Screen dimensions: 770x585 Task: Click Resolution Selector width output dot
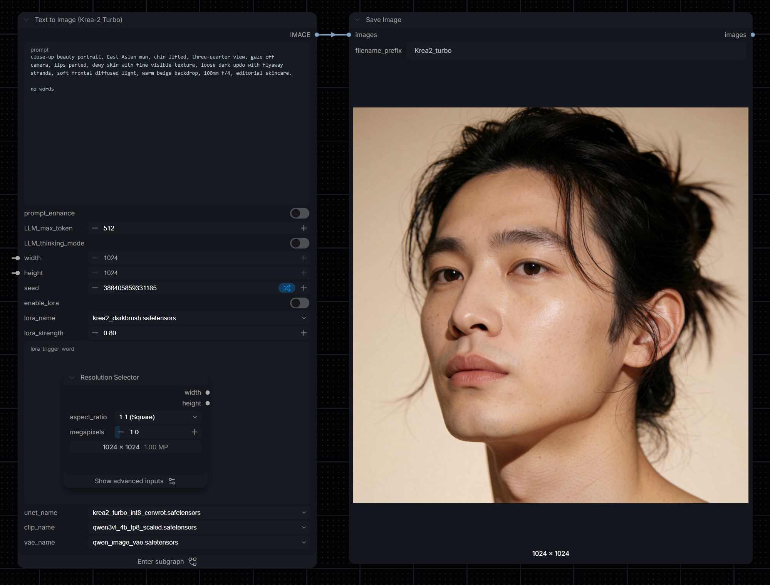coord(208,392)
